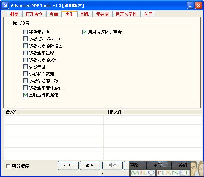Click the 更改 button
This screenshot has height=177, width=204.
point(134,165)
